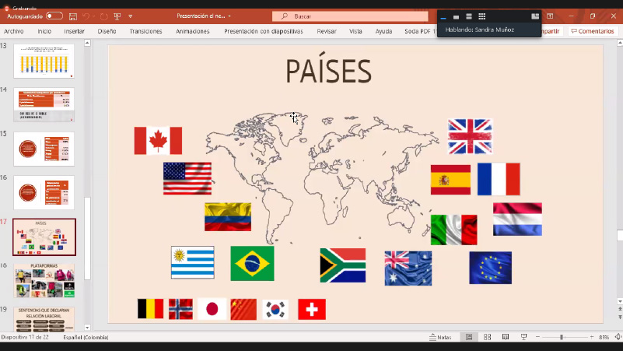Switch to the Animaciones tab
The height and width of the screenshot is (351, 623).
pos(192,31)
